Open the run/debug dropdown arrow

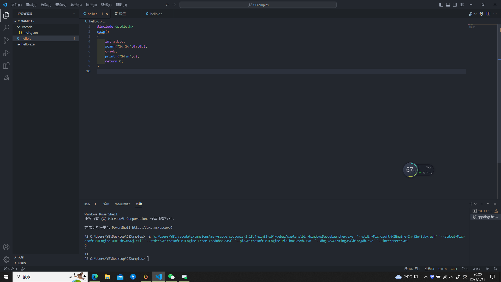tap(475, 14)
